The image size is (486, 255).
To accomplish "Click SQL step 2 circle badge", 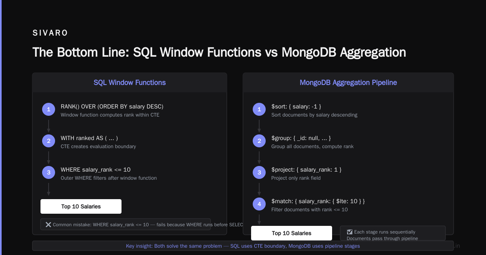I will pyautogui.click(x=49, y=141).
